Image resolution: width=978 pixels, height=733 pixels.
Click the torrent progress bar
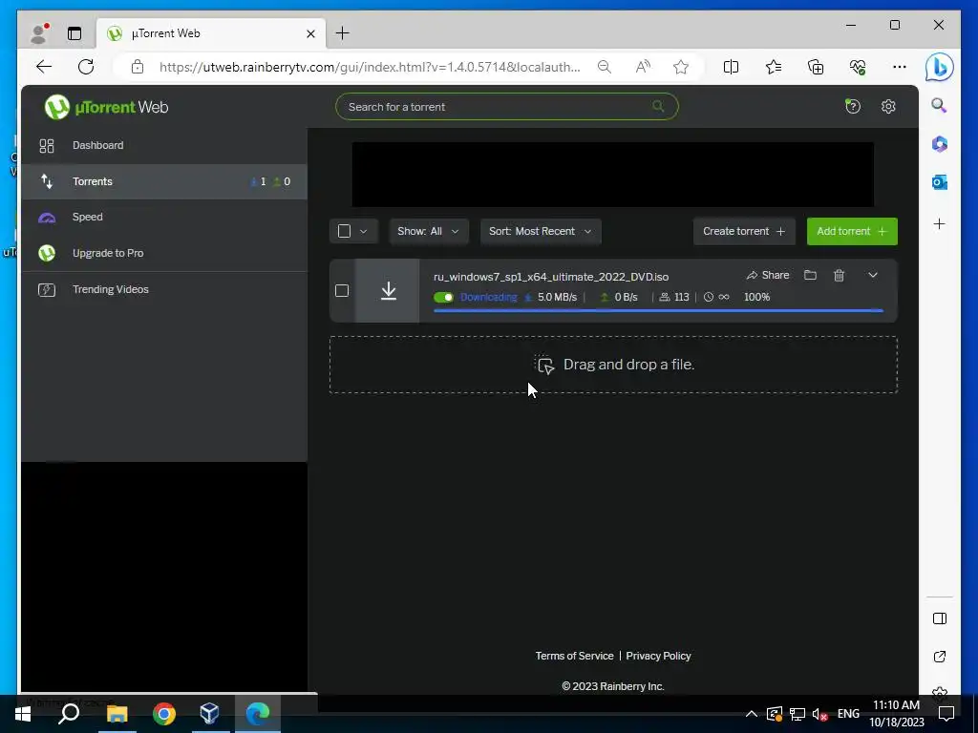tap(658, 310)
